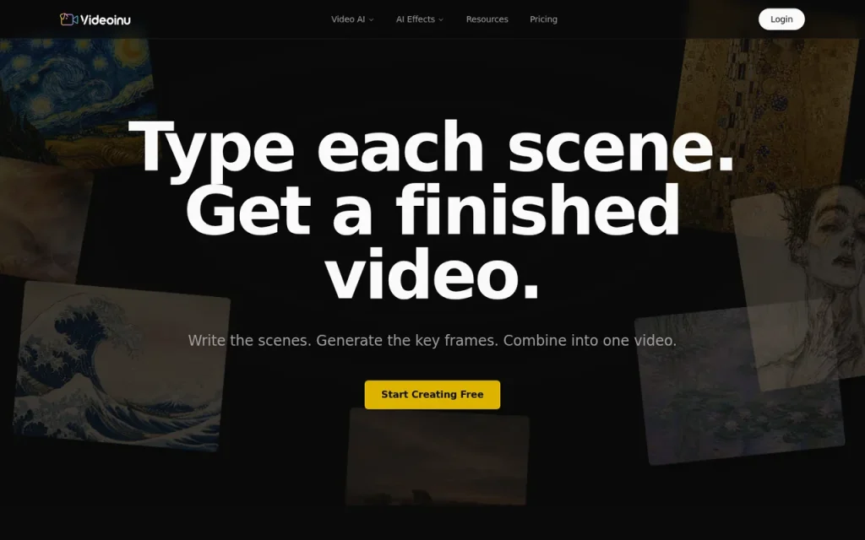Click Start Creating Free button
This screenshot has height=540, width=865.
pyautogui.click(x=432, y=395)
